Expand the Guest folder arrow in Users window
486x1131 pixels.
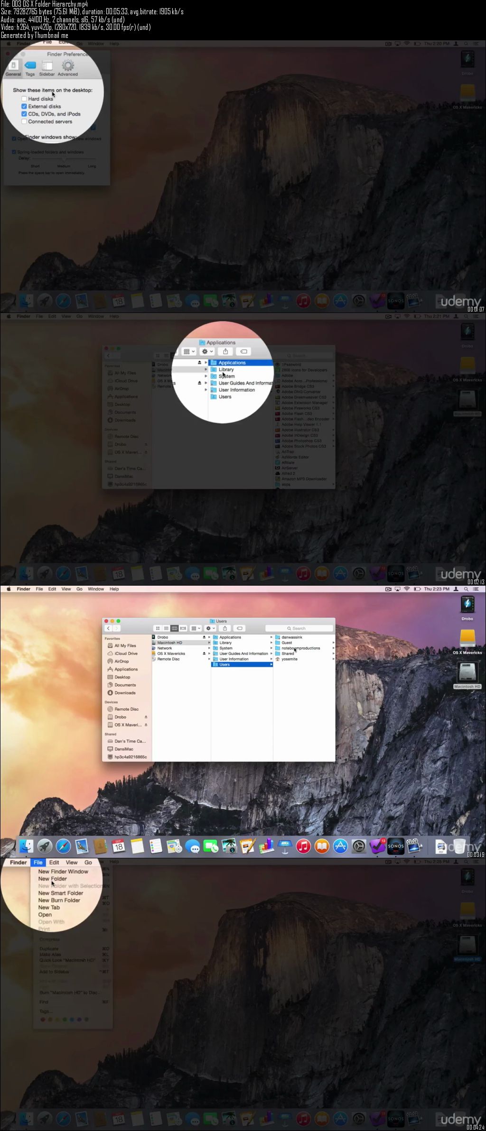[x=333, y=643]
